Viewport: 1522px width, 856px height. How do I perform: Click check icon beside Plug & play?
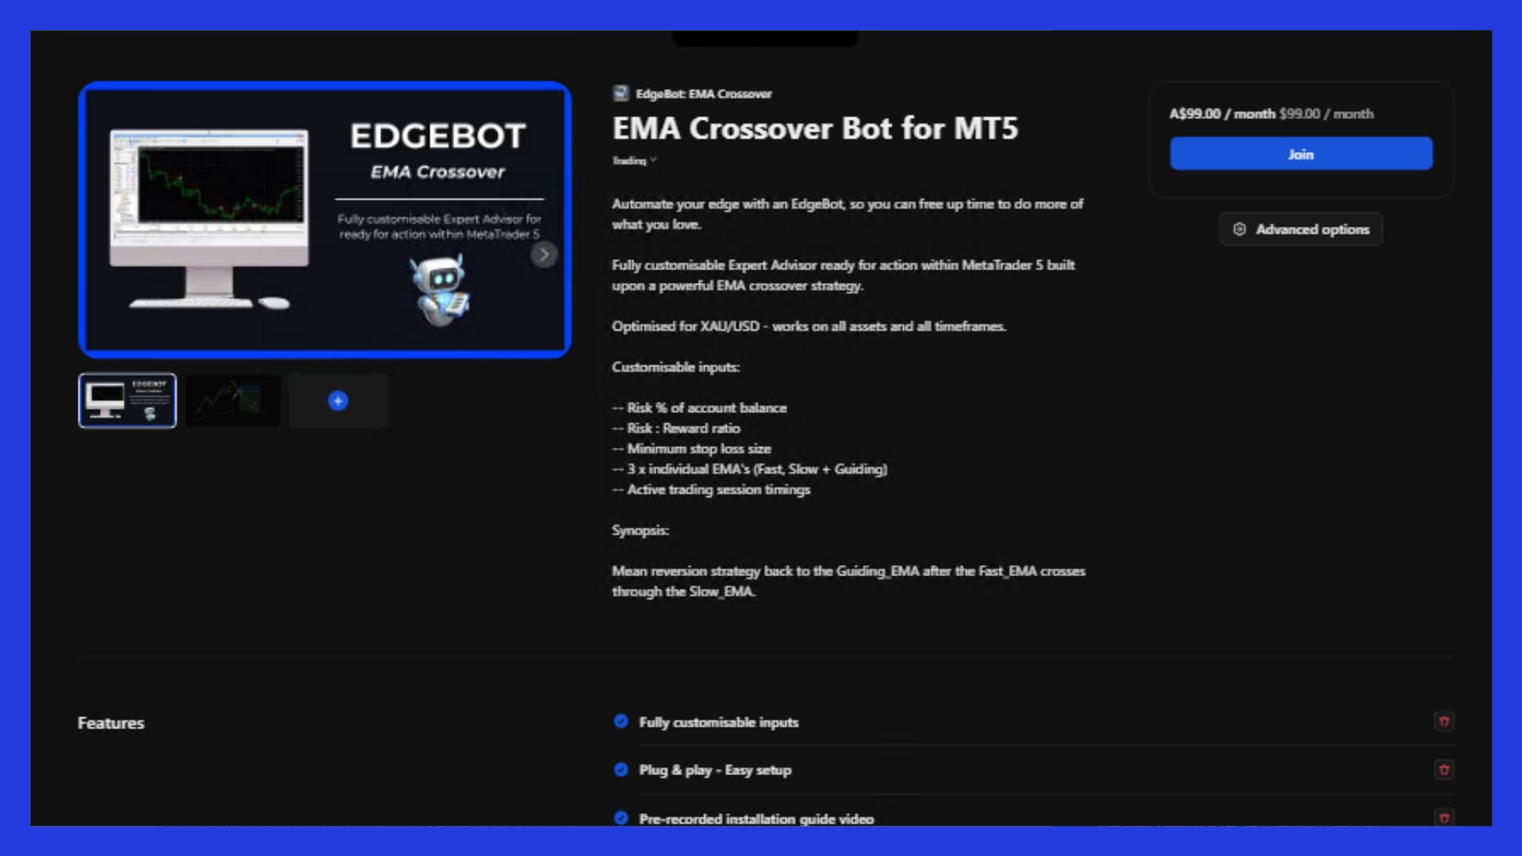click(621, 770)
